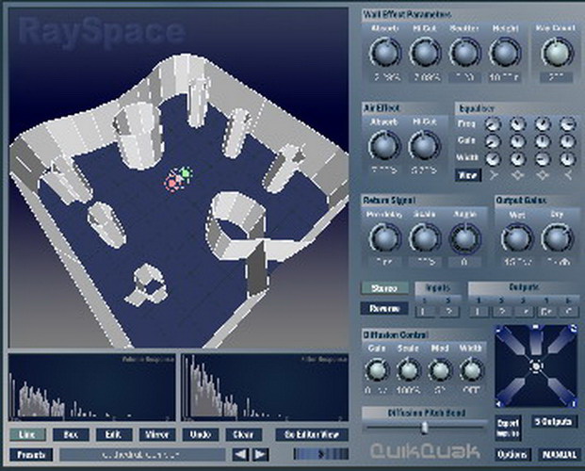Enable the Line drawing mode
Viewport: 585px width, 471px height.
pos(27,434)
